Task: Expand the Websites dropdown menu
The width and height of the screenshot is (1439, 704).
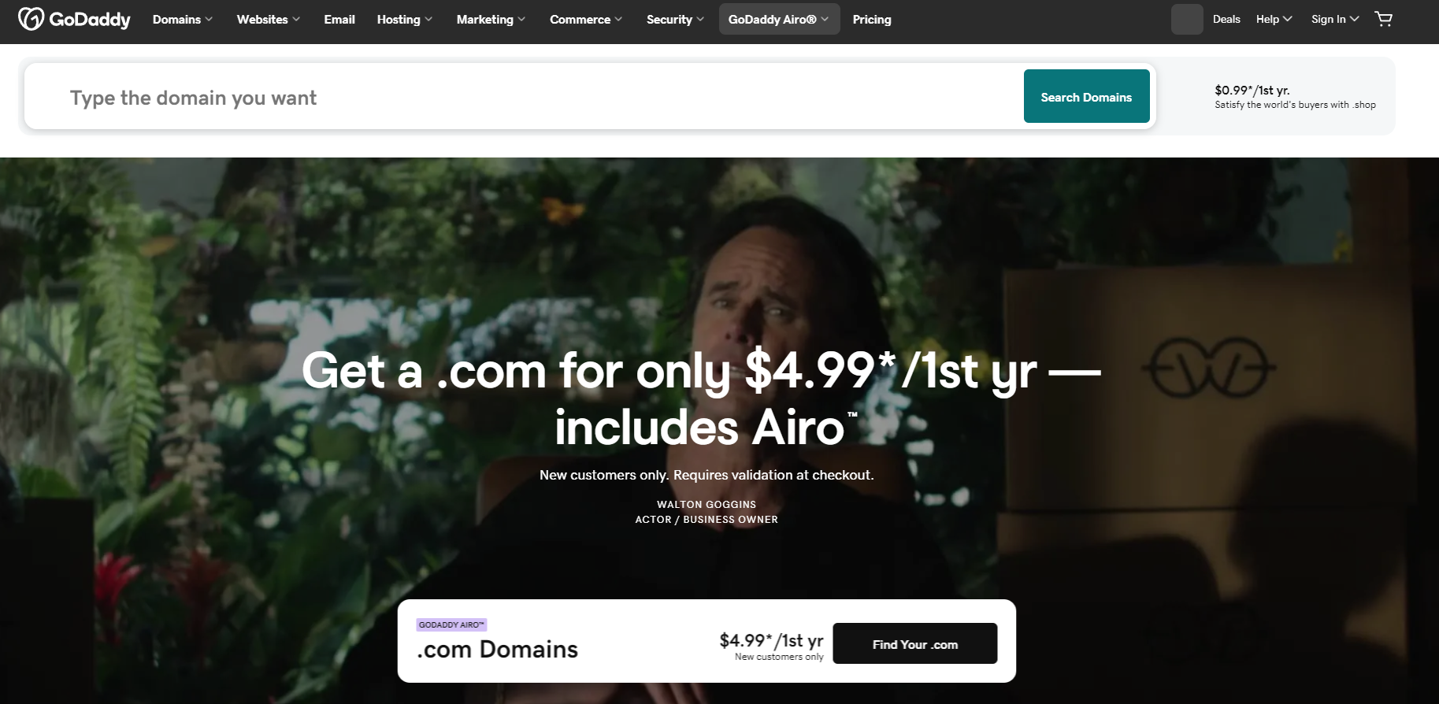Action: click(x=269, y=19)
